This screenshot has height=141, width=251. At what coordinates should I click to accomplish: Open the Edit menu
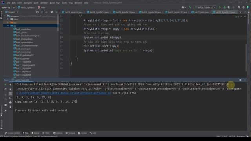click(x=14, y=3)
